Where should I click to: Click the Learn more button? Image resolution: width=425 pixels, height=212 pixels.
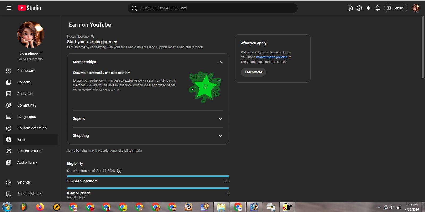(x=253, y=72)
